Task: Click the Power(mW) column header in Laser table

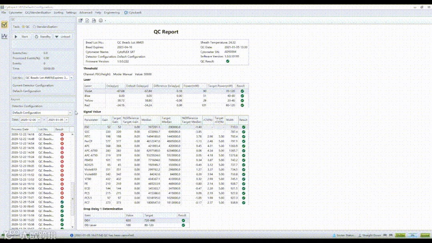Action: coord(195,86)
